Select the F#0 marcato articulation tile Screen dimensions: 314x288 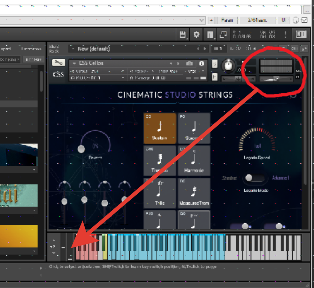[160, 220]
